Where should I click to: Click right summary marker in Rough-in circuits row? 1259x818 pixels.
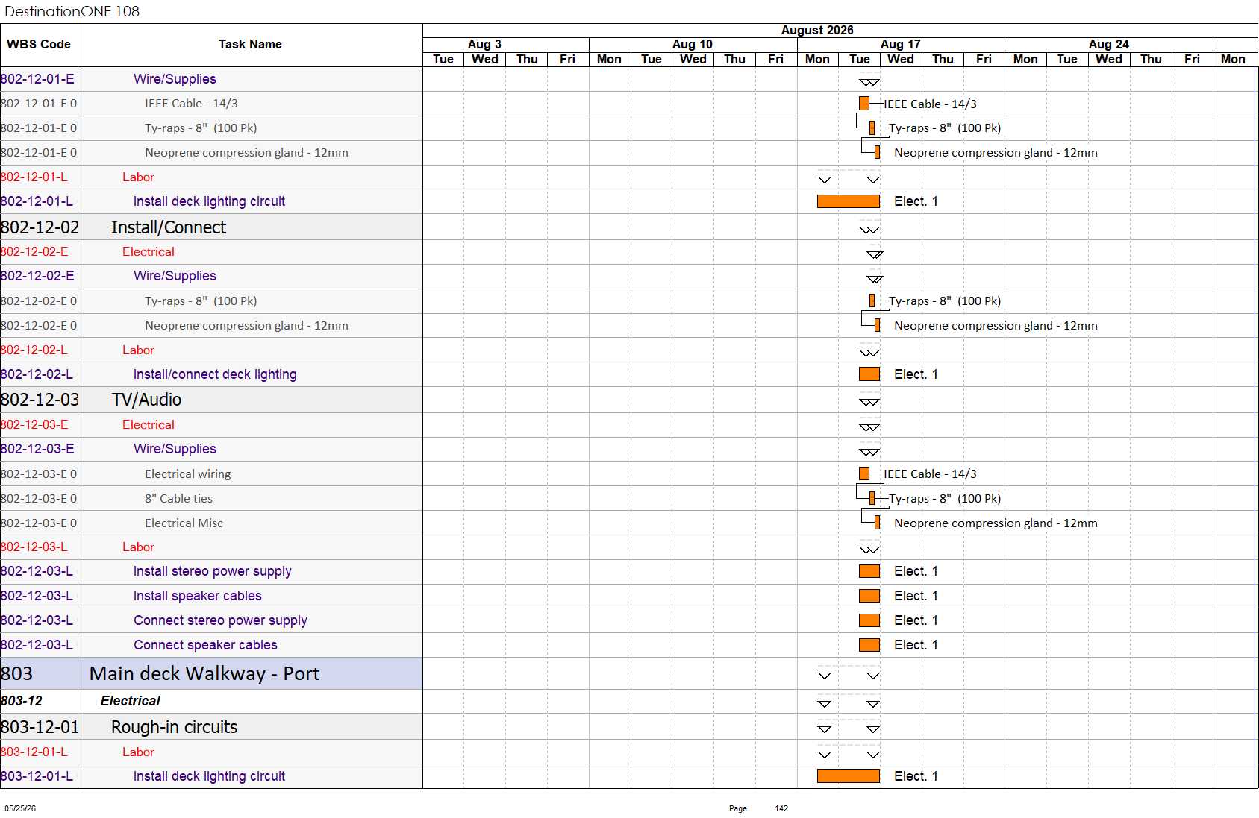click(873, 729)
